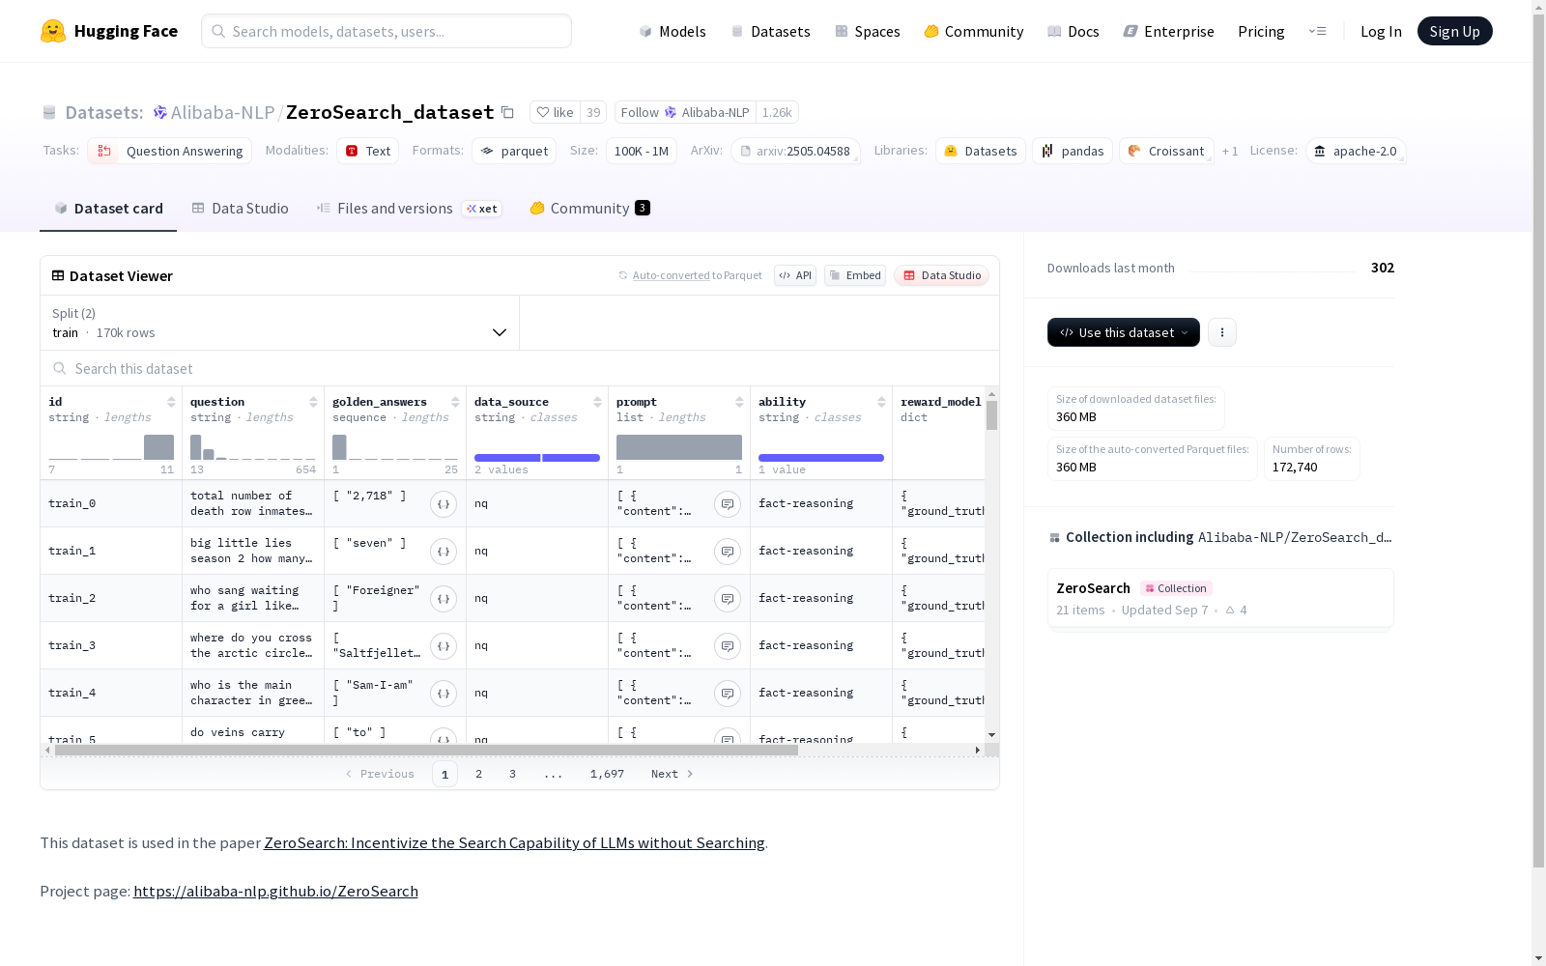Open Docs in top navigation

pyautogui.click(x=1074, y=31)
